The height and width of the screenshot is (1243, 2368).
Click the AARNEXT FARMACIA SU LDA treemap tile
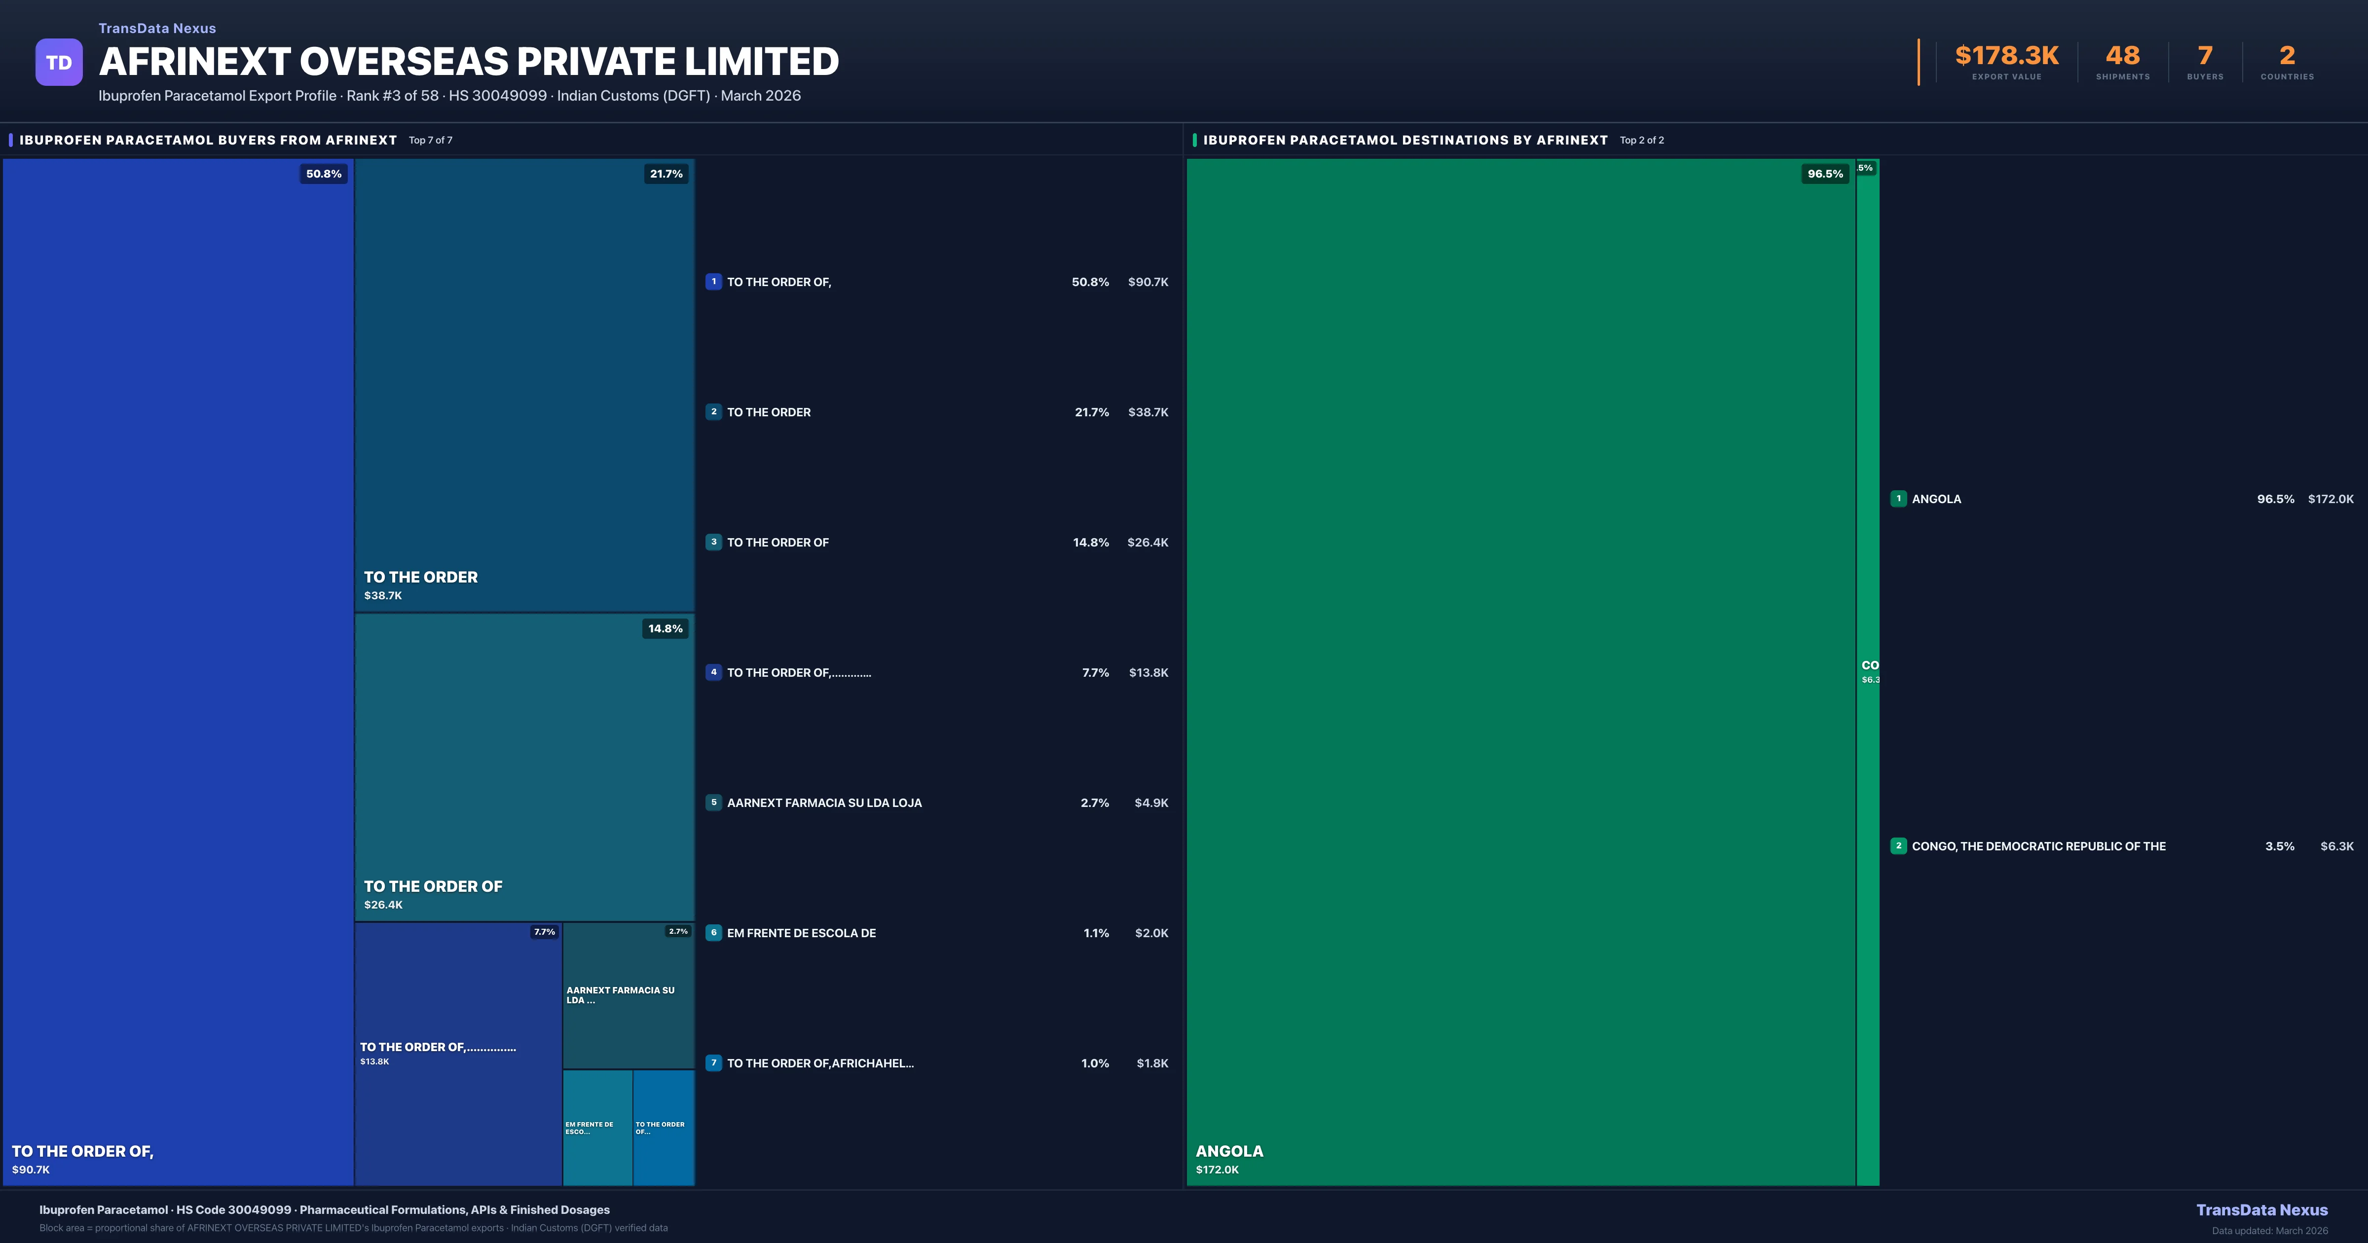coord(628,995)
